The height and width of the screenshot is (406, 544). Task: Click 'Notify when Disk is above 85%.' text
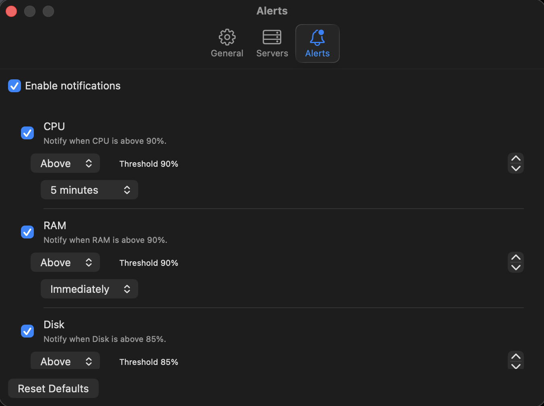pos(105,339)
